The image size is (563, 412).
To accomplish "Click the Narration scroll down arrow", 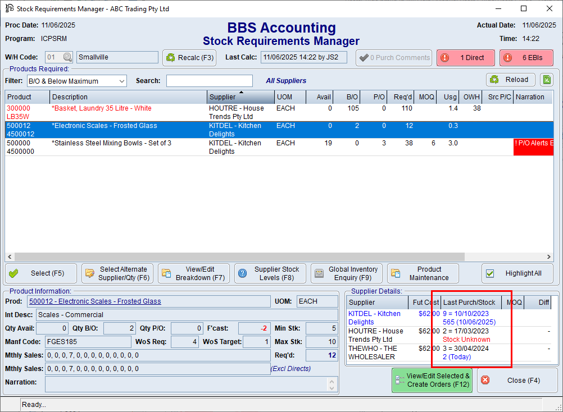I will [333, 388].
